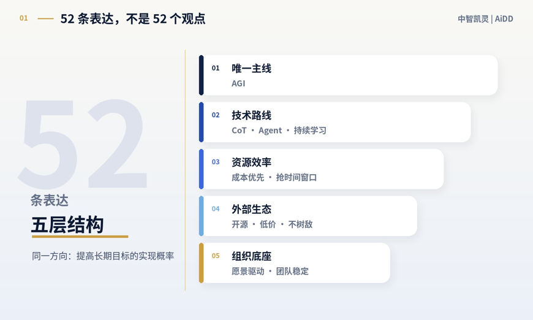Screen dimensions: 533x320
Task: Click the dark navy accent bar of card 01
Action: [201, 75]
